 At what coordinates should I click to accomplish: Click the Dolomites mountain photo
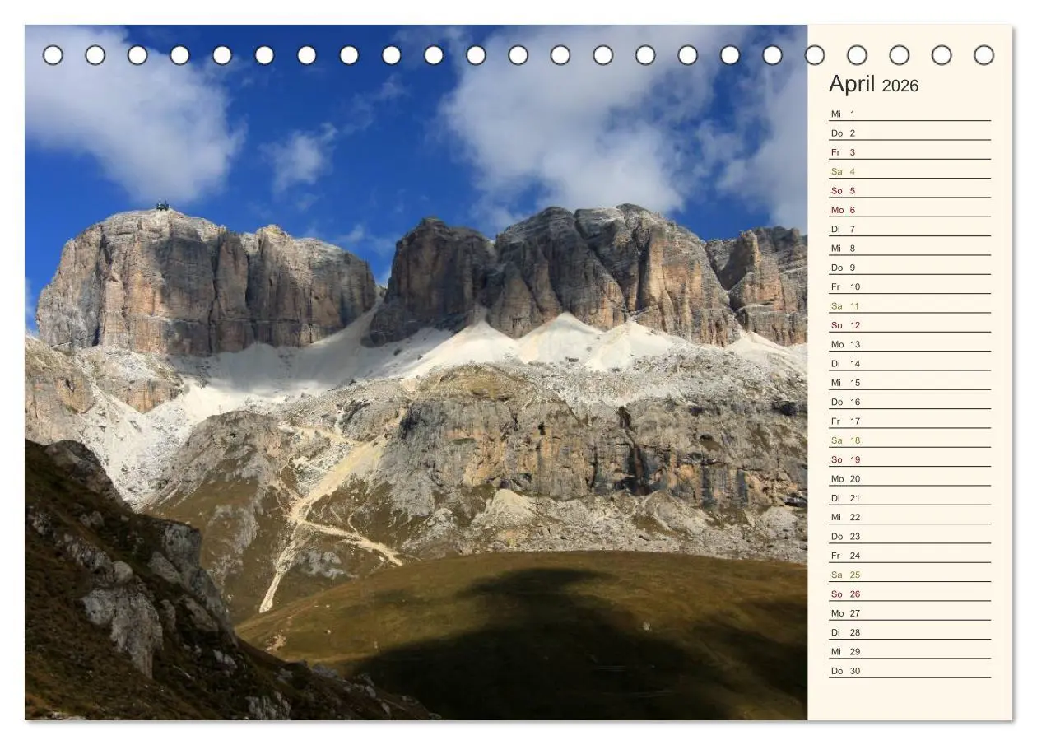pos(416,372)
